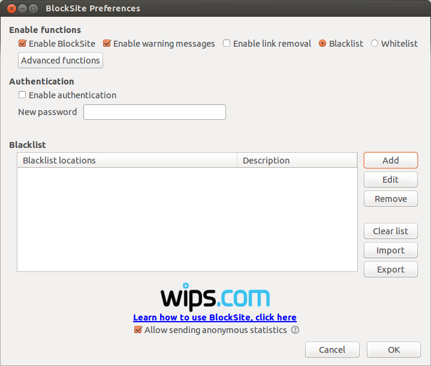Click the Description column header
This screenshot has width=431, height=366.
(297, 160)
